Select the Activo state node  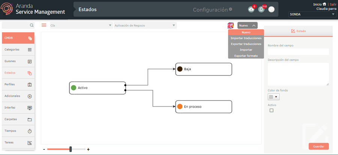97,88
